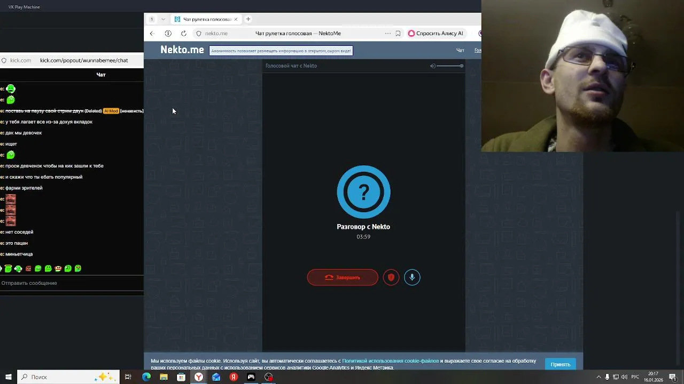Go back in the Yandex browser

(151, 33)
